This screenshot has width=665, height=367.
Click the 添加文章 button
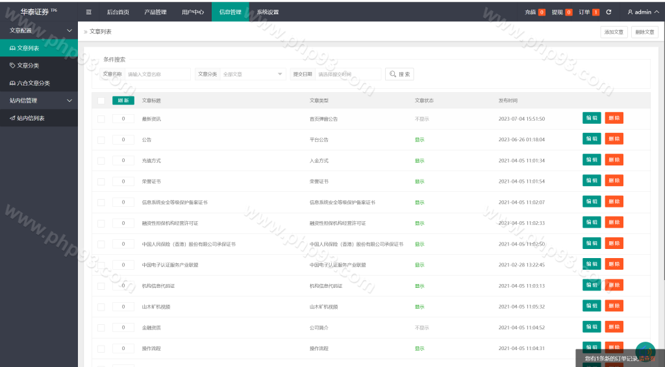click(x=614, y=32)
